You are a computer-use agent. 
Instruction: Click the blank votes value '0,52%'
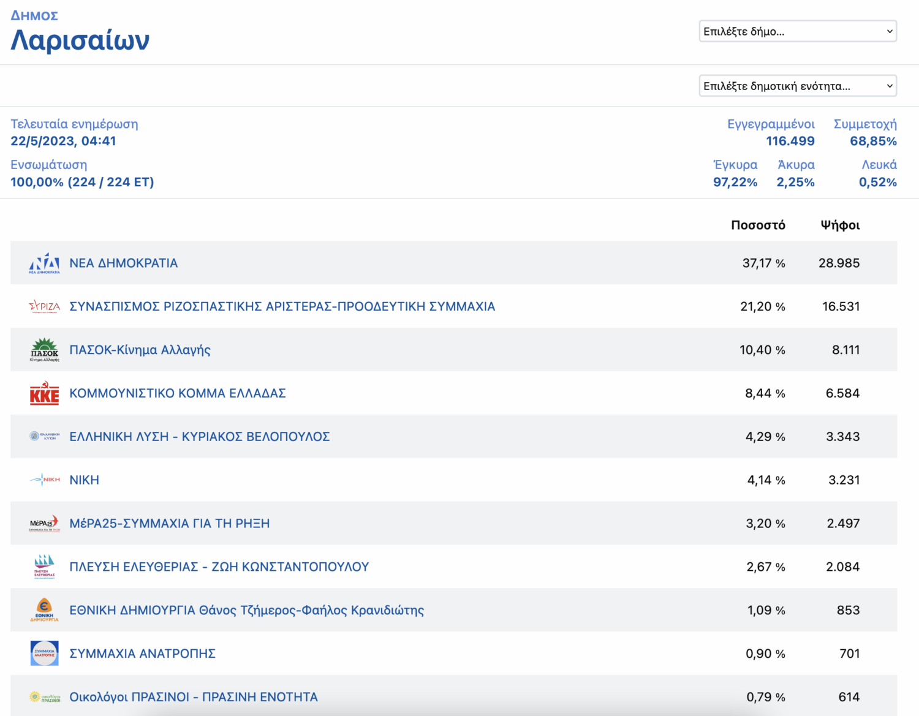878,182
